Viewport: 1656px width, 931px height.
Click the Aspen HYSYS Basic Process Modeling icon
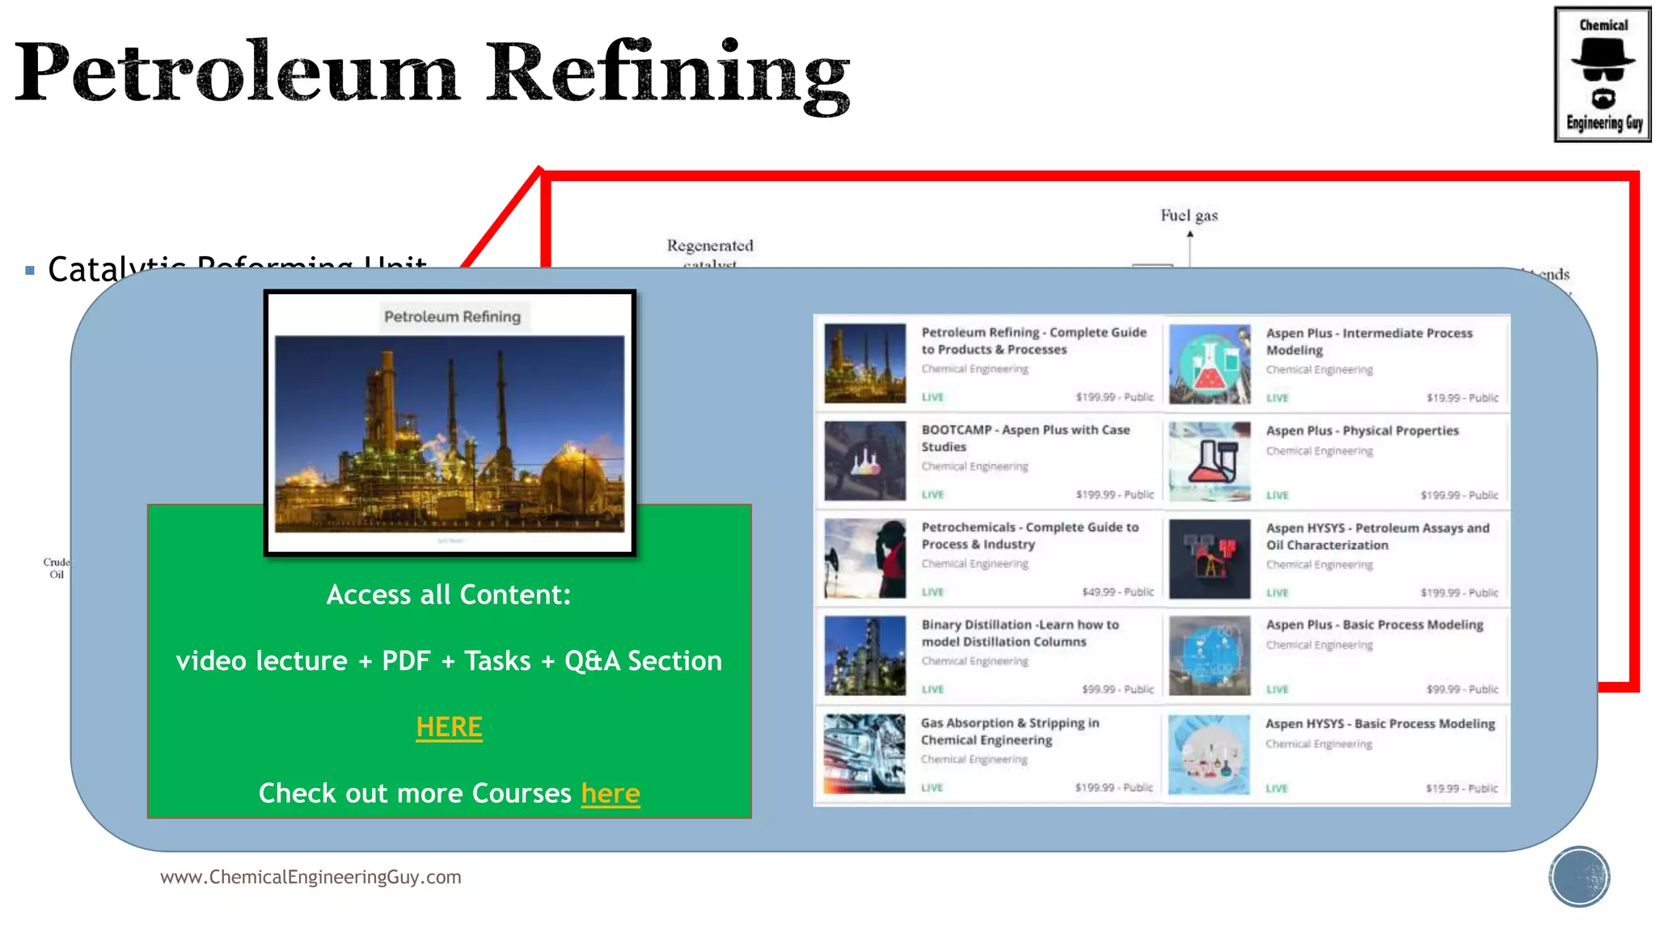tap(1210, 755)
